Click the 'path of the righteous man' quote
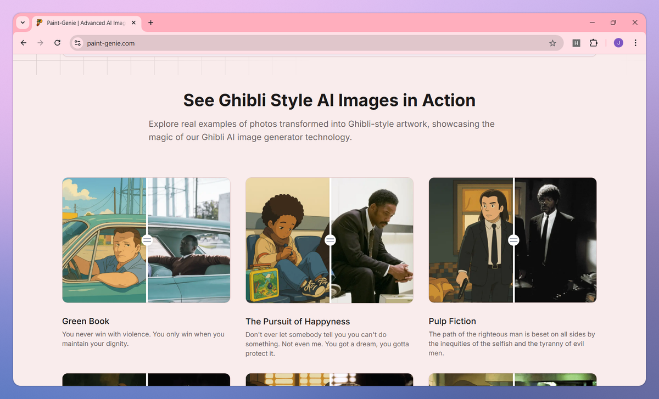Viewport: 659px width, 399px height. (512, 344)
